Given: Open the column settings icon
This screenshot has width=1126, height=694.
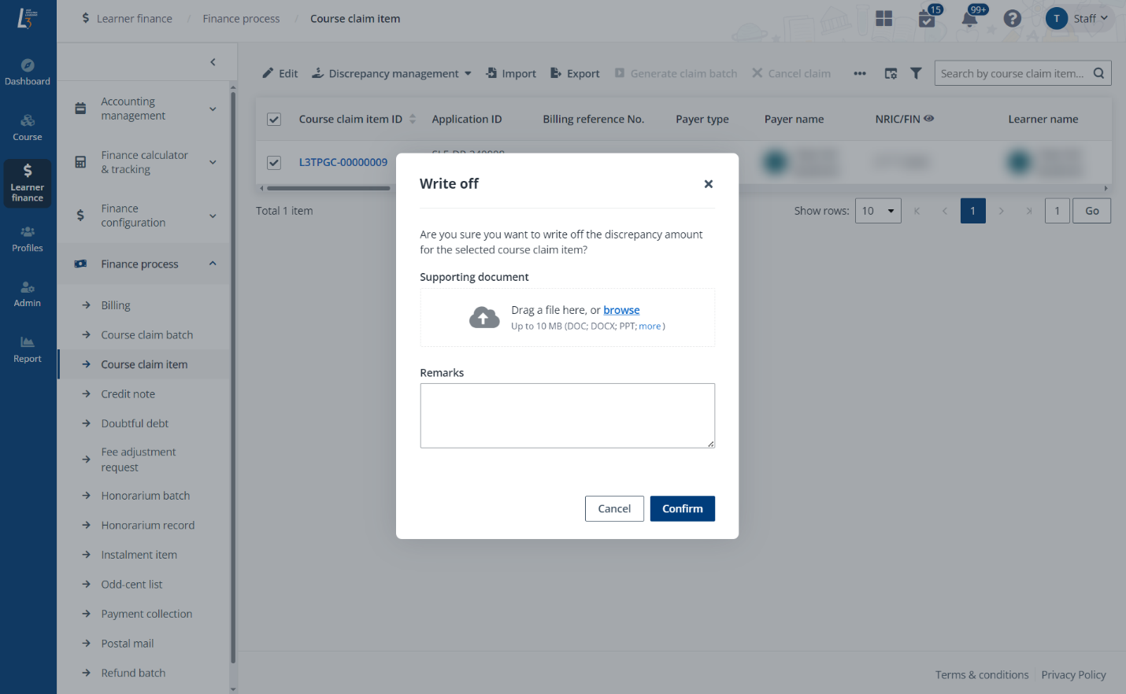Looking at the screenshot, I should coord(891,73).
